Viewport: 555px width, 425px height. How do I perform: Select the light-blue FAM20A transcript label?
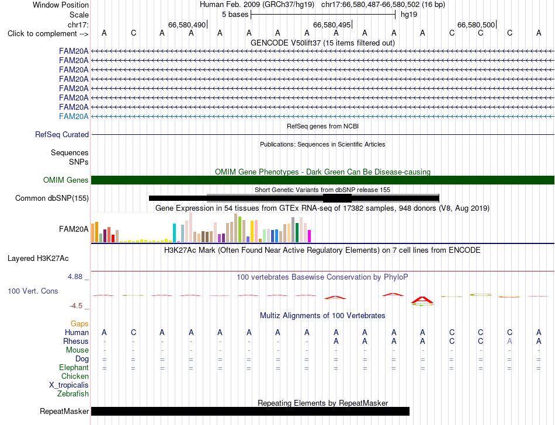click(74, 116)
